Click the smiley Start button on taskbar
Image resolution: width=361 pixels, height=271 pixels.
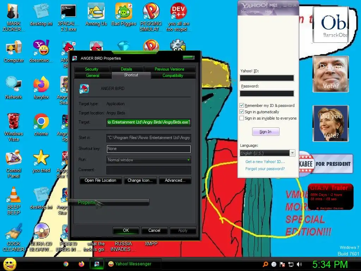pos(10,264)
